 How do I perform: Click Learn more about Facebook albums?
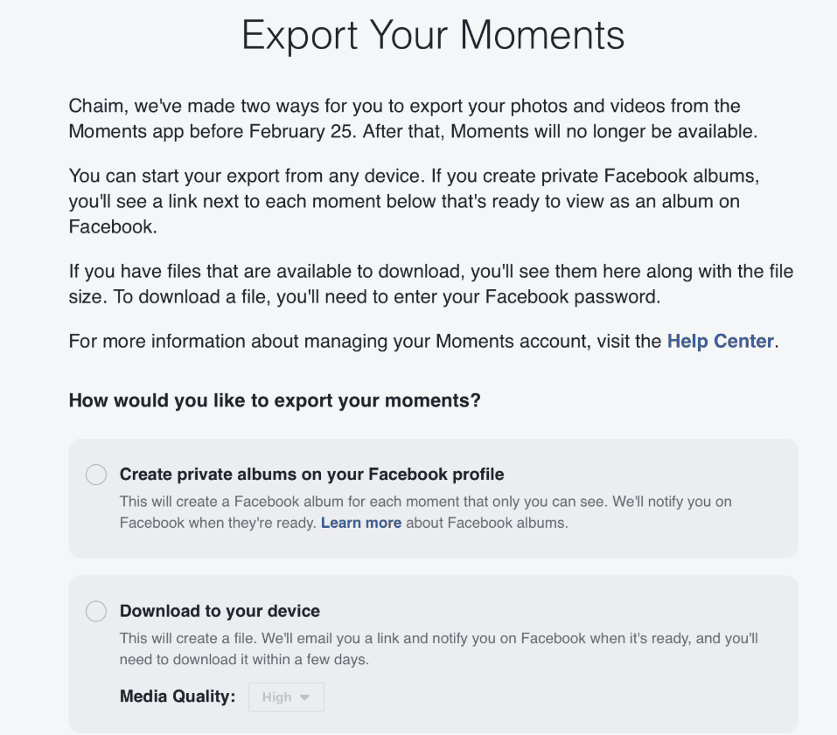click(x=360, y=523)
